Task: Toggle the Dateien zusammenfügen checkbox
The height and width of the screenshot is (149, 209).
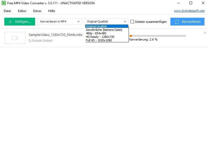Action: click(132, 22)
